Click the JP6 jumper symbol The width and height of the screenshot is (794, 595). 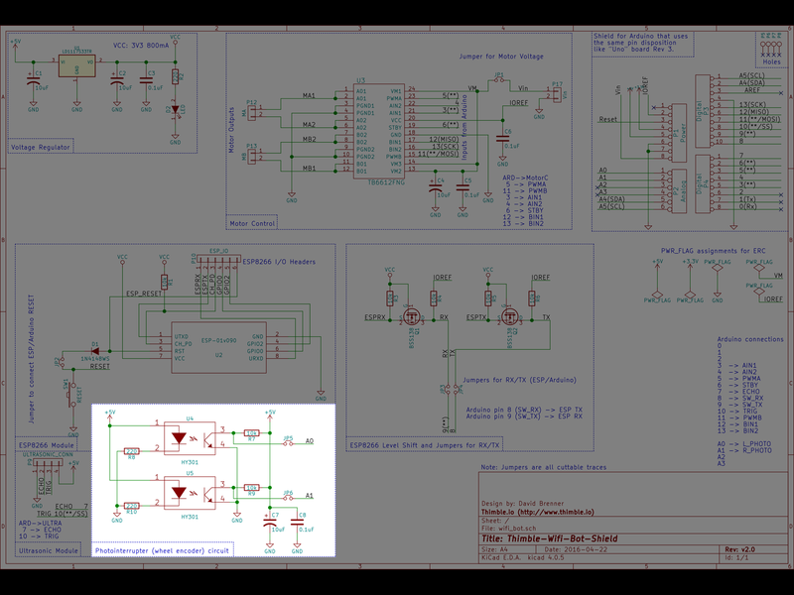pyautogui.click(x=288, y=497)
